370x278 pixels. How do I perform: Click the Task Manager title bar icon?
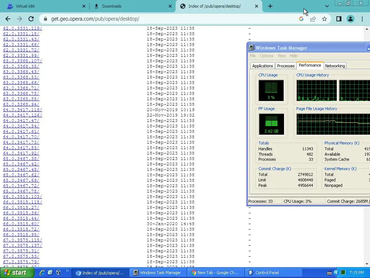click(x=251, y=48)
